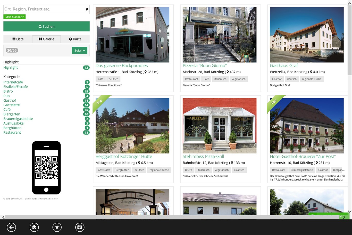This screenshot has width=352, height=235.
Task: Switch to the Karte view tab
Action: click(75, 39)
